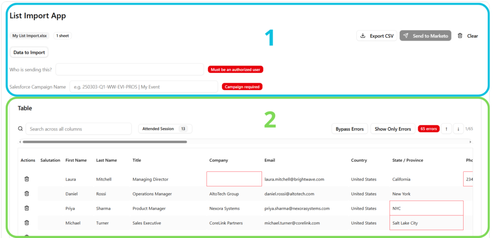Export the list as CSV

tap(377, 36)
